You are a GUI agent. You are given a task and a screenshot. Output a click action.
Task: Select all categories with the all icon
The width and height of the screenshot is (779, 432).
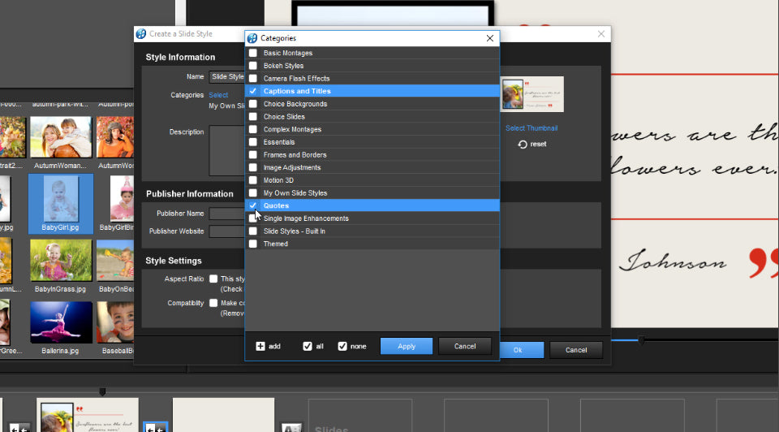(307, 346)
